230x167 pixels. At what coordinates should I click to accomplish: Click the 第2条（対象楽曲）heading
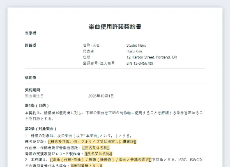(x=41, y=129)
